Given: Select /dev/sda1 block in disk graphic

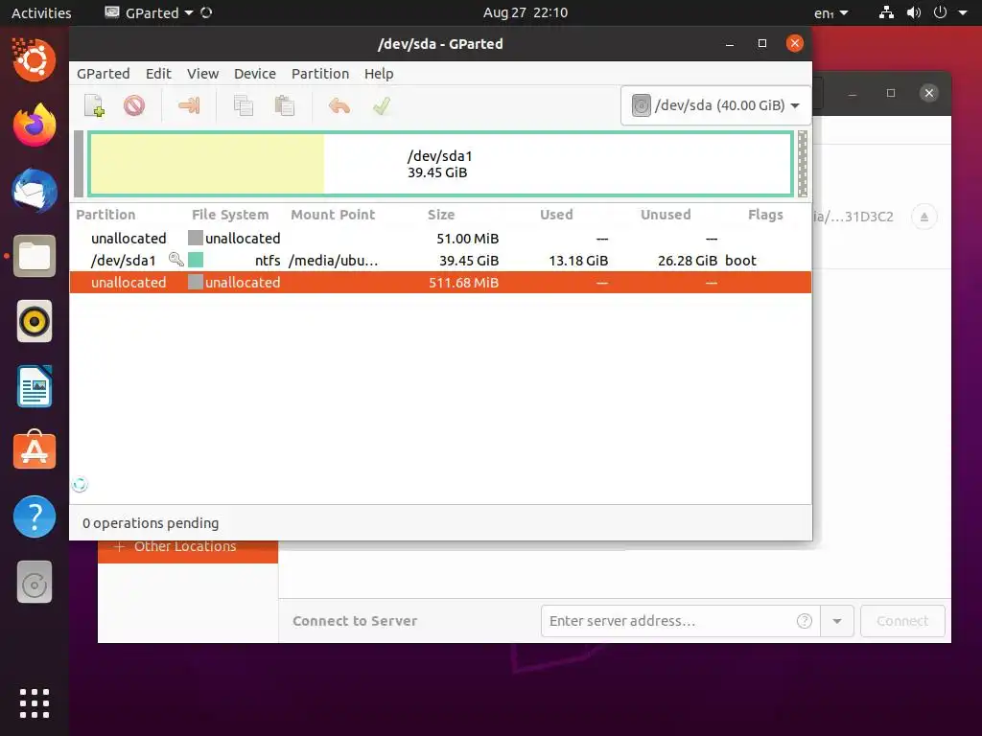Looking at the screenshot, I should [440, 164].
